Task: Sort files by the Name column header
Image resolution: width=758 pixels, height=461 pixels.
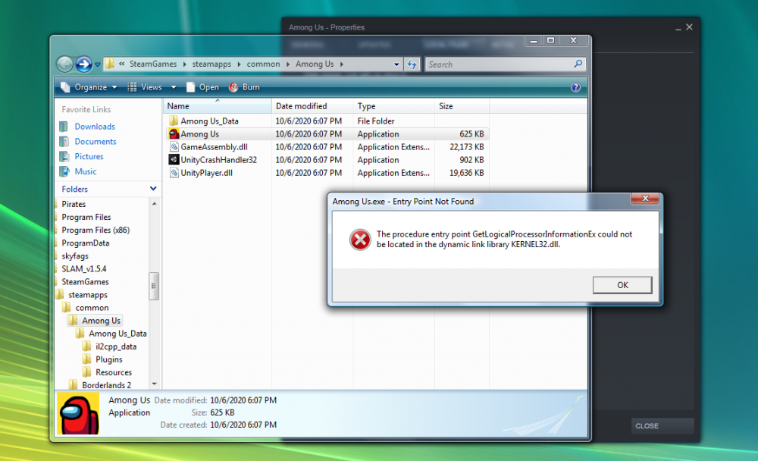Action: click(x=216, y=106)
